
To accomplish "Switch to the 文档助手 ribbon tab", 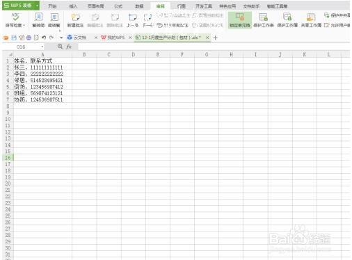I will point(251,6).
